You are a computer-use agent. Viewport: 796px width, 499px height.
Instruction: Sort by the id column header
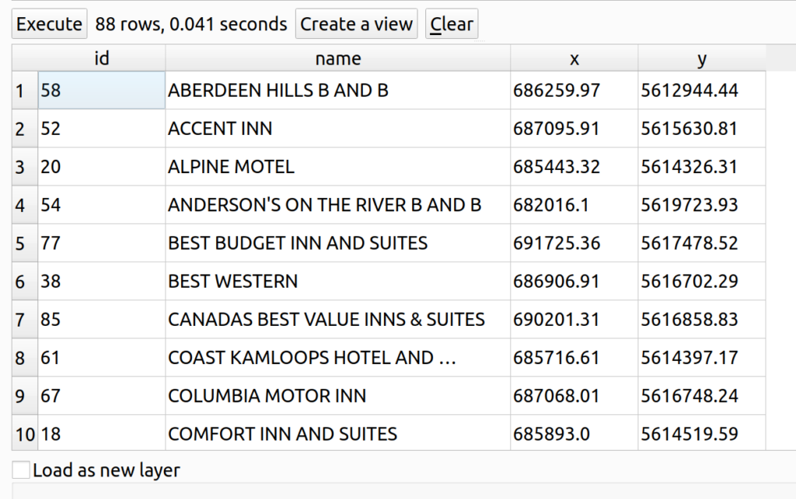click(x=101, y=58)
